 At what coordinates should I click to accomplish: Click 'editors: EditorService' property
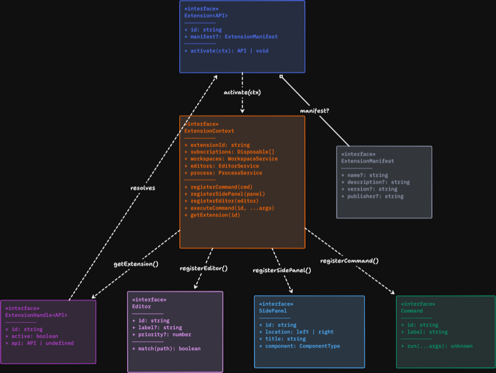(224, 166)
